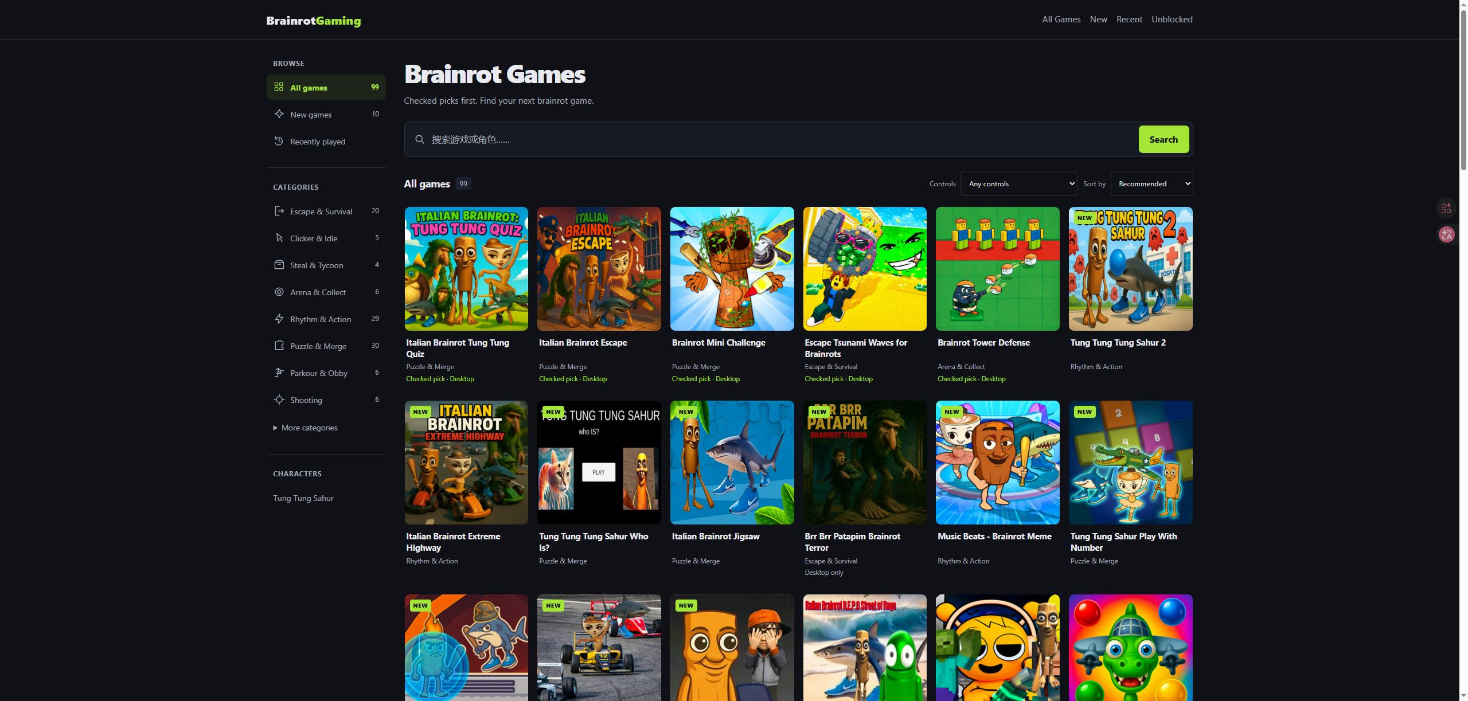Screen dimensions: 1468x701
Task: Click the BrainrotGaming logo
Action: click(314, 21)
